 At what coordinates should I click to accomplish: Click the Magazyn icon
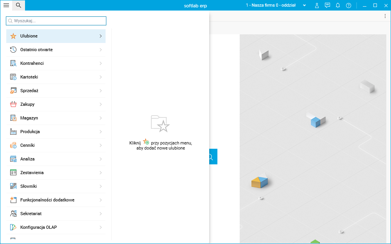tap(13, 118)
